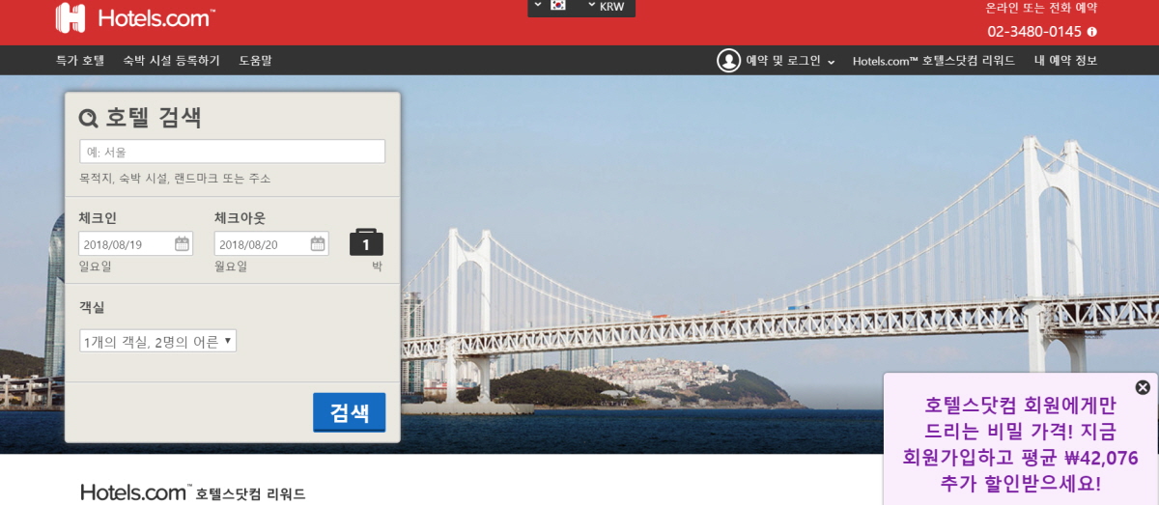Screen dimensions: 1159x505
Task: Expand 예약 및 로그인 dropdown
Action: pos(790,60)
